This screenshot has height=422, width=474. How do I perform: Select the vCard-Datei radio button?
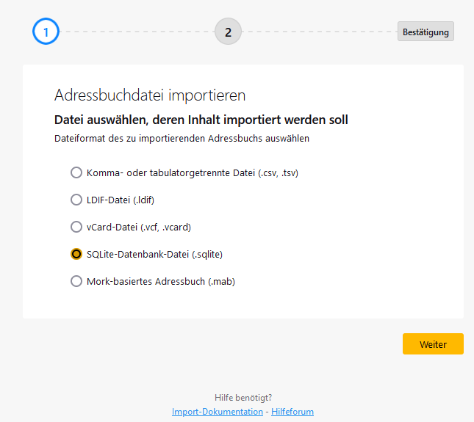pos(76,227)
